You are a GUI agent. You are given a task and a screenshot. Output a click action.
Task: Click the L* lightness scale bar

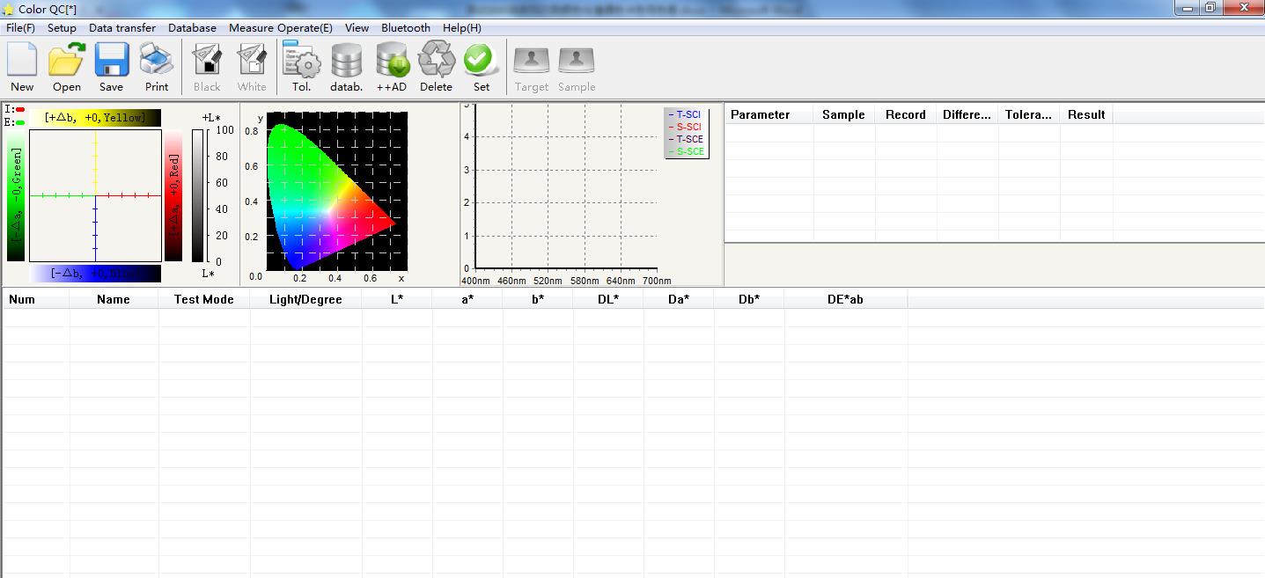[198, 195]
